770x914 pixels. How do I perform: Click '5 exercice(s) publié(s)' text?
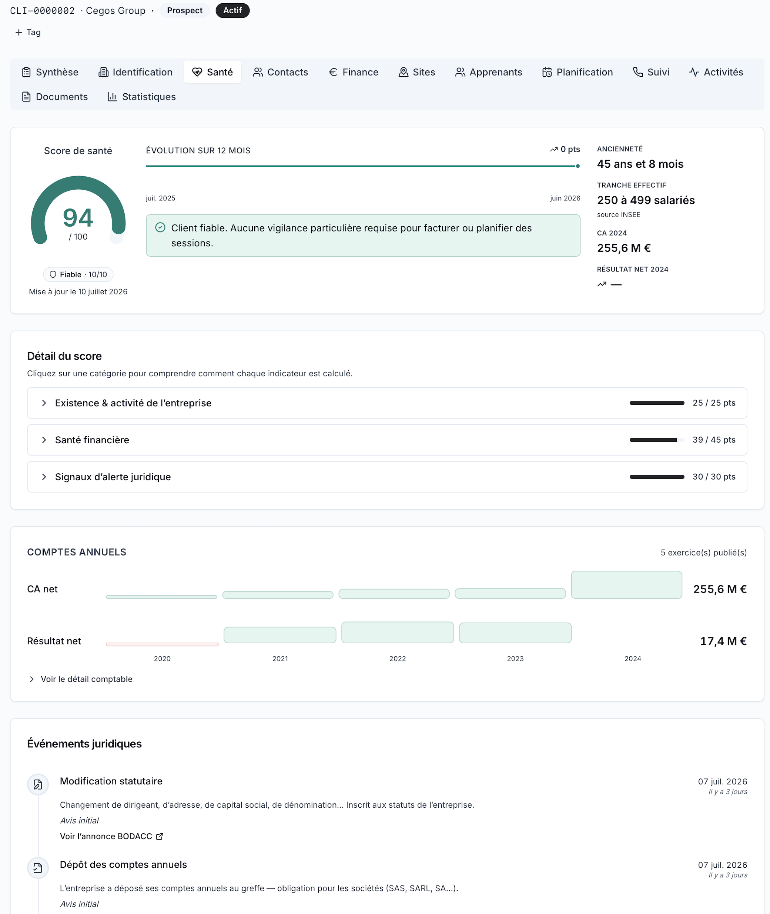[x=704, y=553]
